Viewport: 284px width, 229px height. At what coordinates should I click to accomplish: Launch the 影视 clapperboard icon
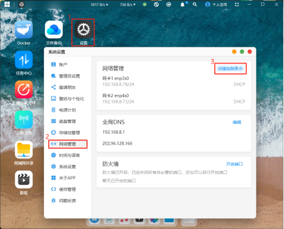click(x=24, y=179)
